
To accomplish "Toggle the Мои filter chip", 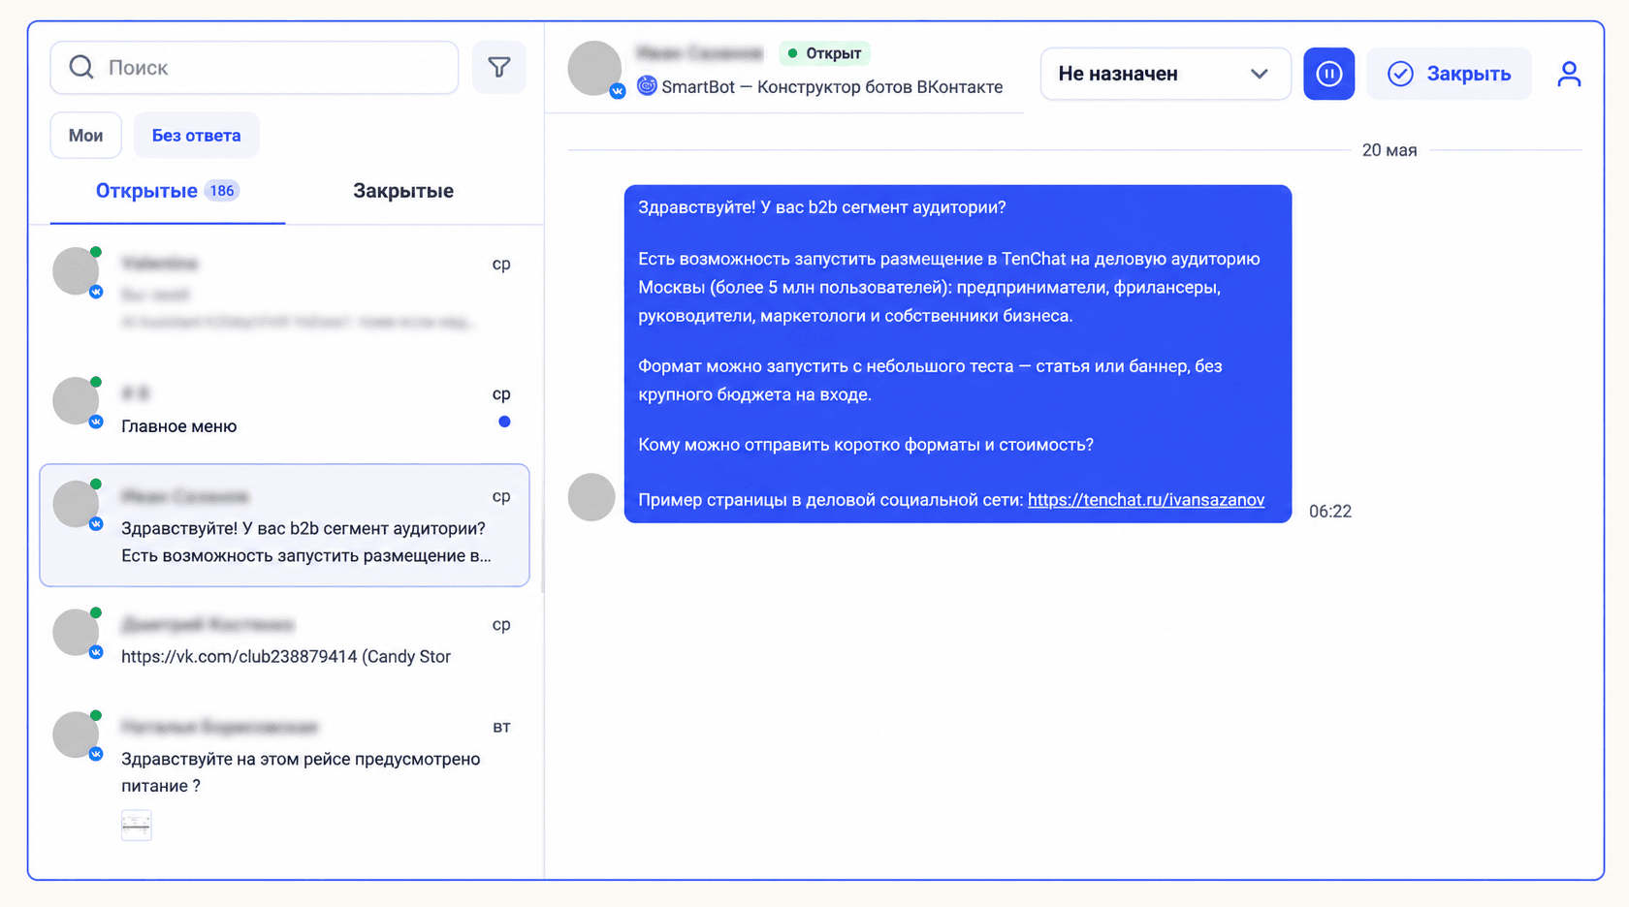I will point(85,135).
